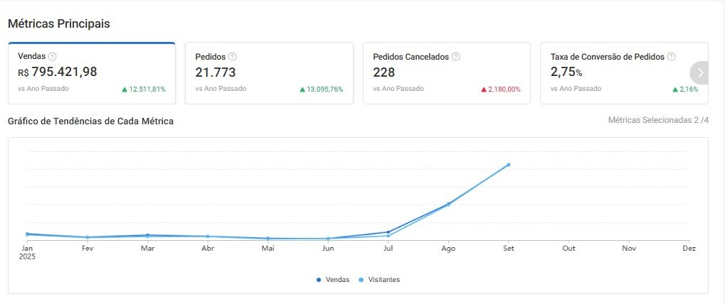This screenshot has width=725, height=304.
Task: Click the Jul Vendas data point
Action: [x=388, y=232]
